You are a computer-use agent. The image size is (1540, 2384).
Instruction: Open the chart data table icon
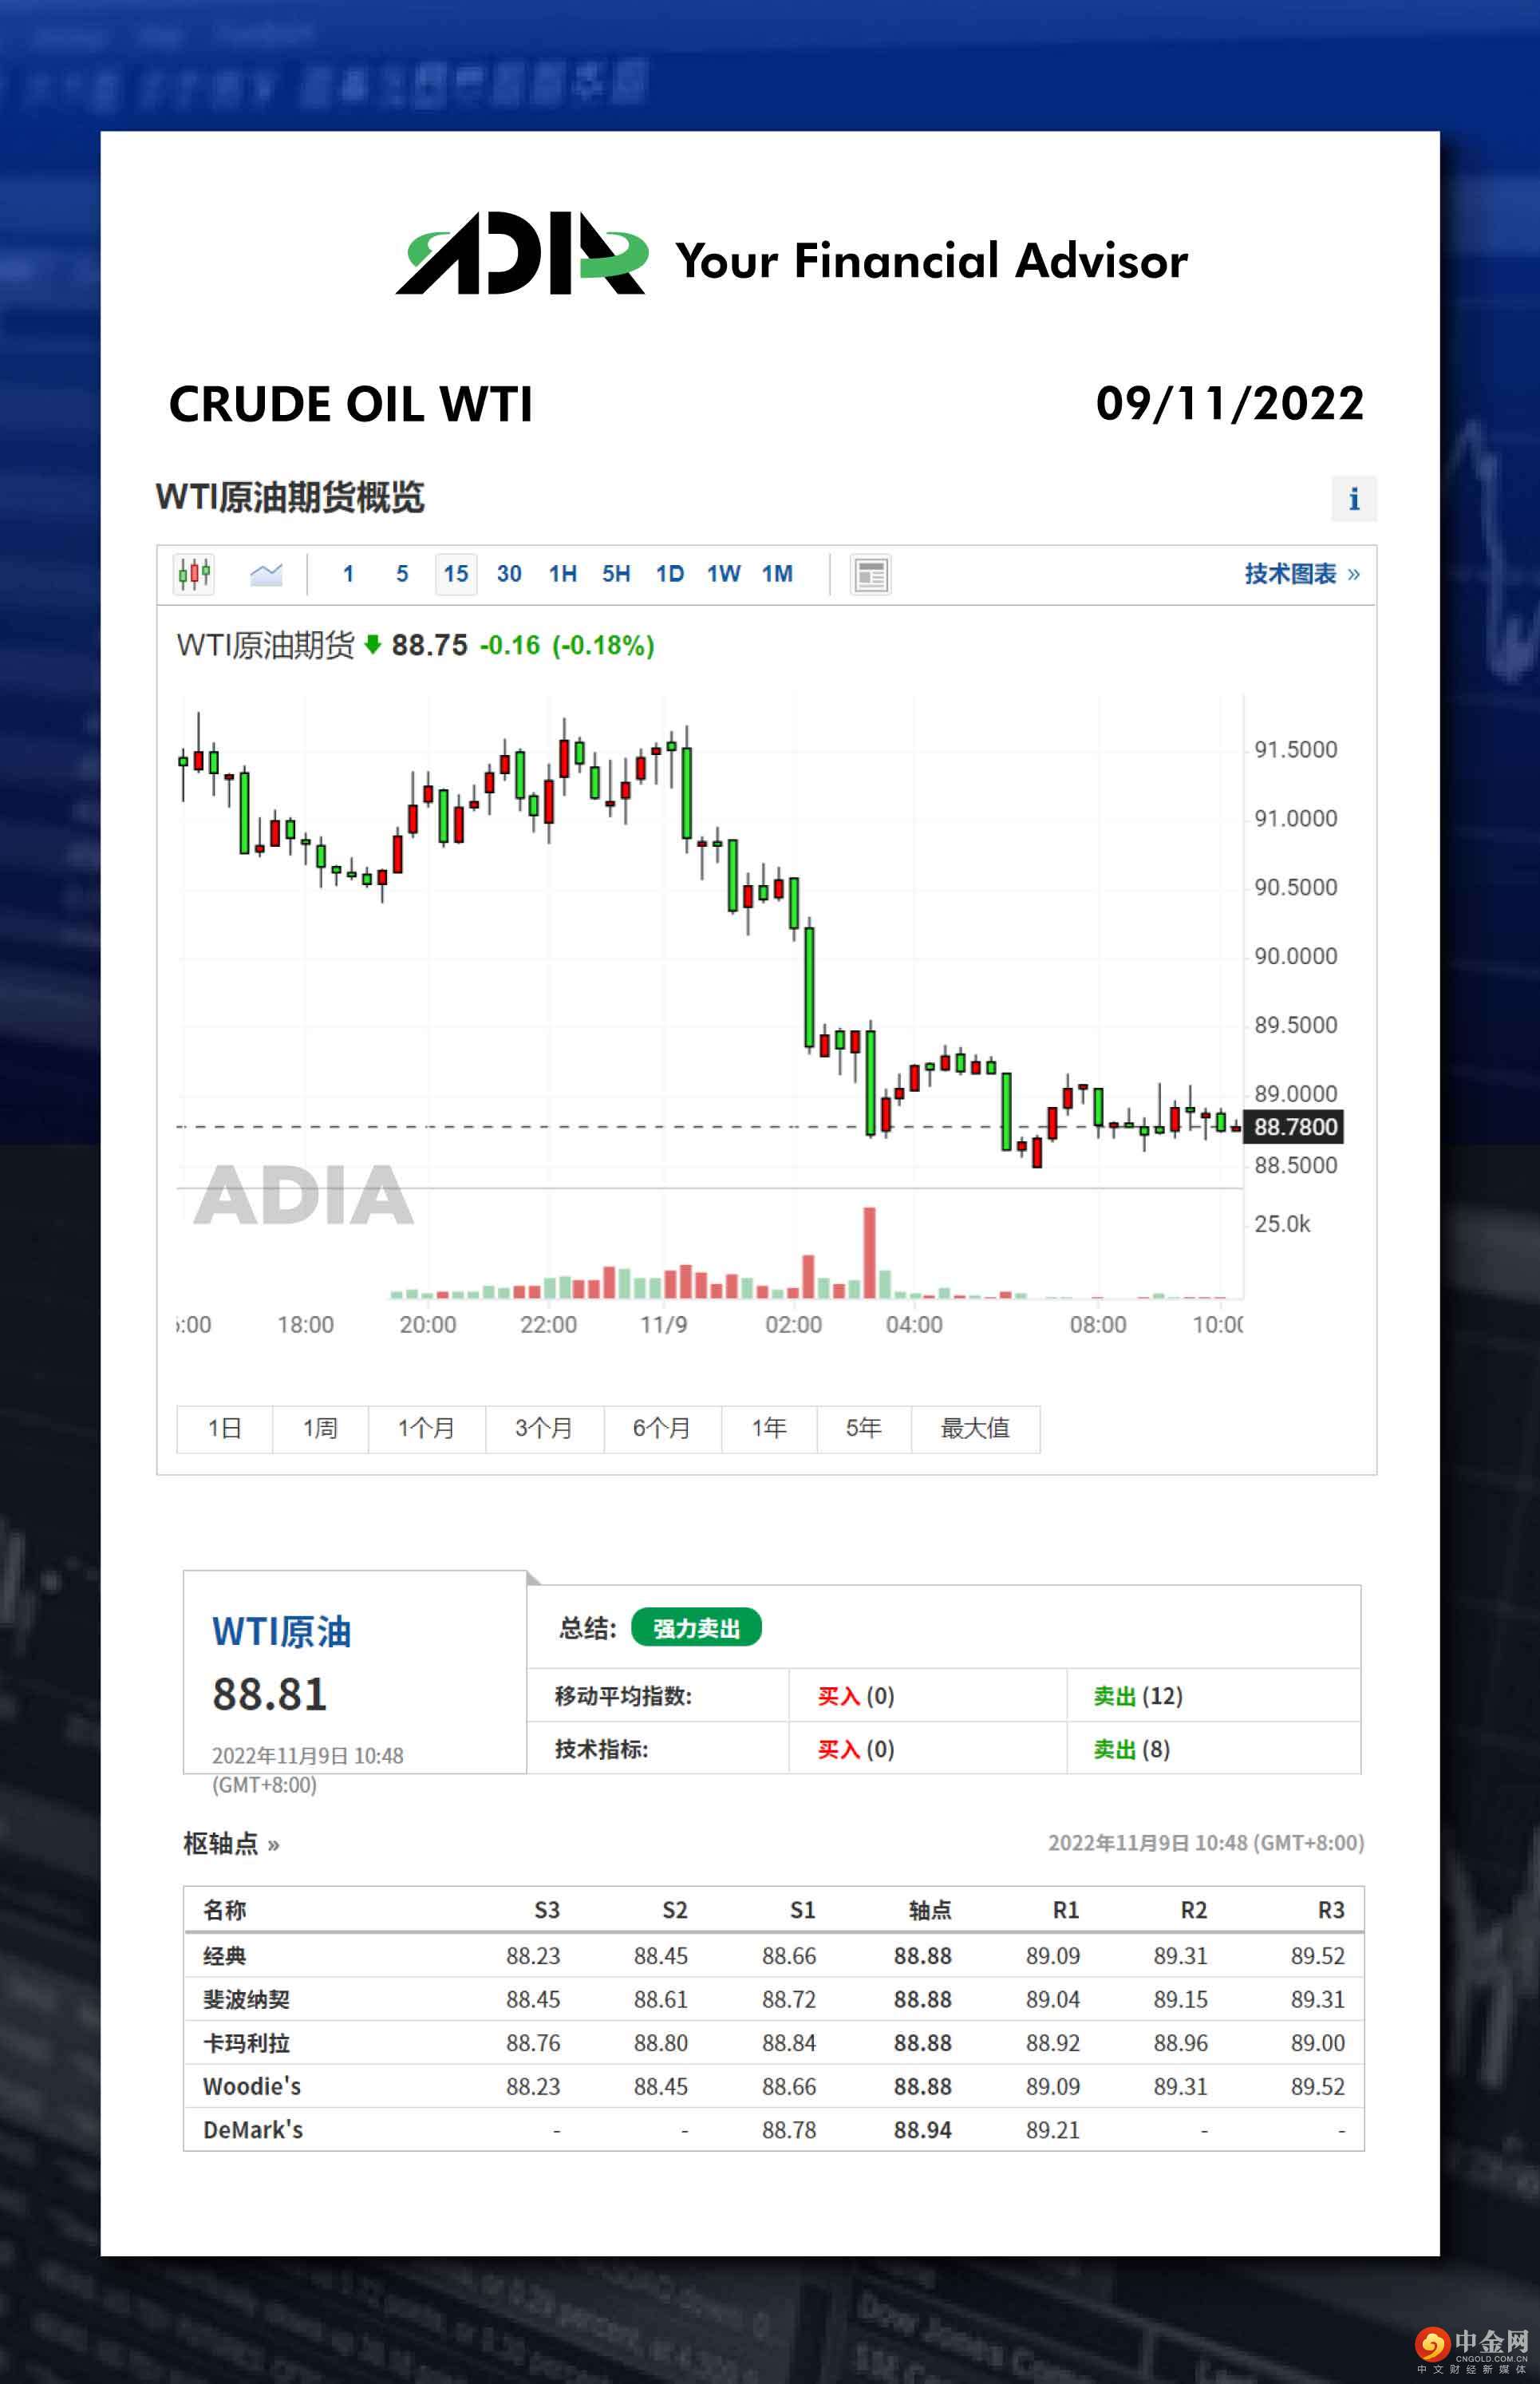click(x=870, y=575)
